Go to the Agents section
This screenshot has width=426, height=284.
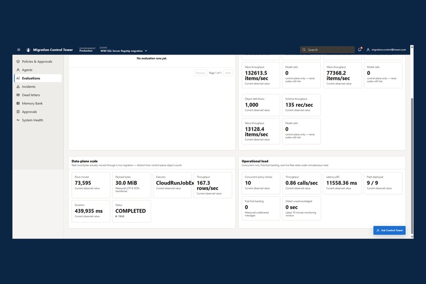click(38, 70)
